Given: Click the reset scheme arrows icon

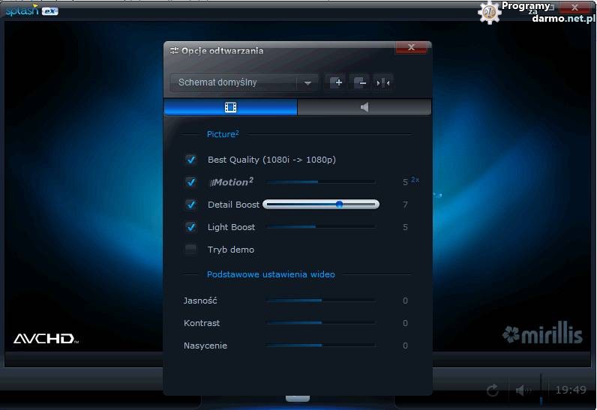Looking at the screenshot, I should (x=383, y=82).
